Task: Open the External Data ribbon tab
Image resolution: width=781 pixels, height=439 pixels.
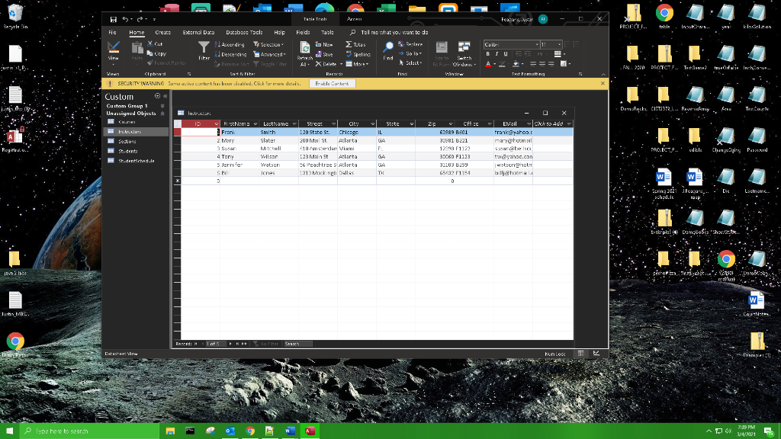Action: (x=198, y=33)
